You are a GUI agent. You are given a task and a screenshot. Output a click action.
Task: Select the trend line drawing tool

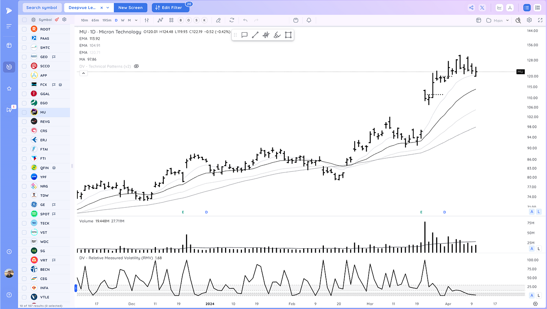click(x=255, y=35)
